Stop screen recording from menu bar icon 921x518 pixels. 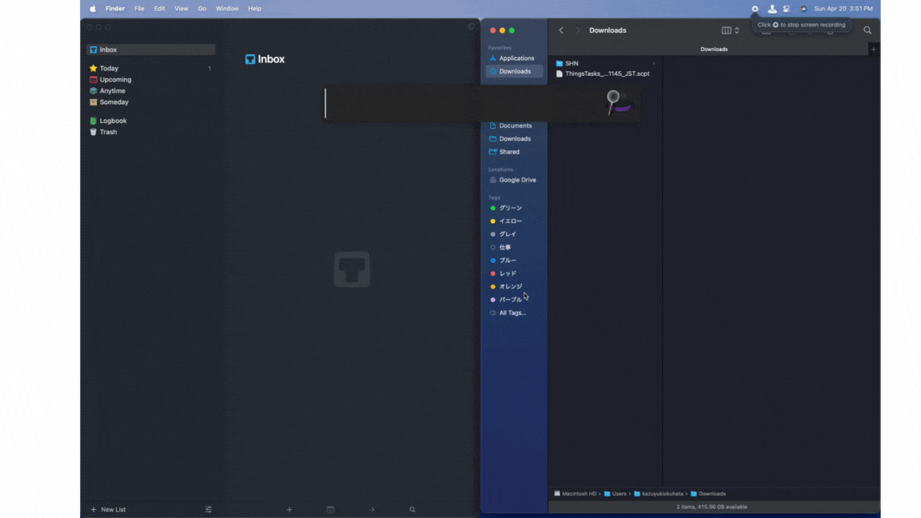pos(755,9)
